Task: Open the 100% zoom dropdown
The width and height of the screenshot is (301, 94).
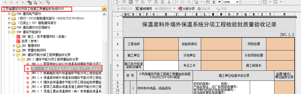Action: pyautogui.click(x=238, y=2)
